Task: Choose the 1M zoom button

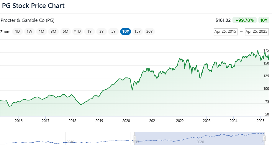Action: tap(42, 32)
